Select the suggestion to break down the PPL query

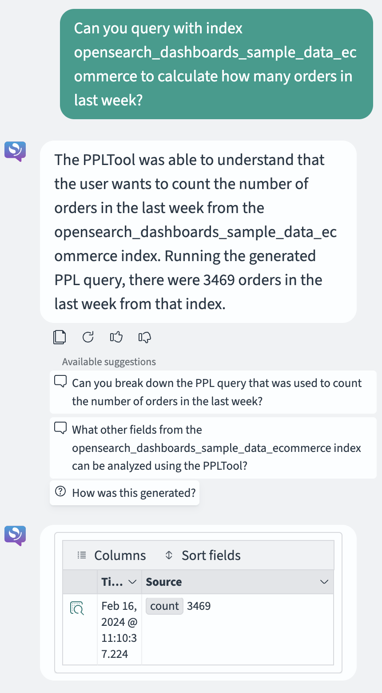pos(213,392)
